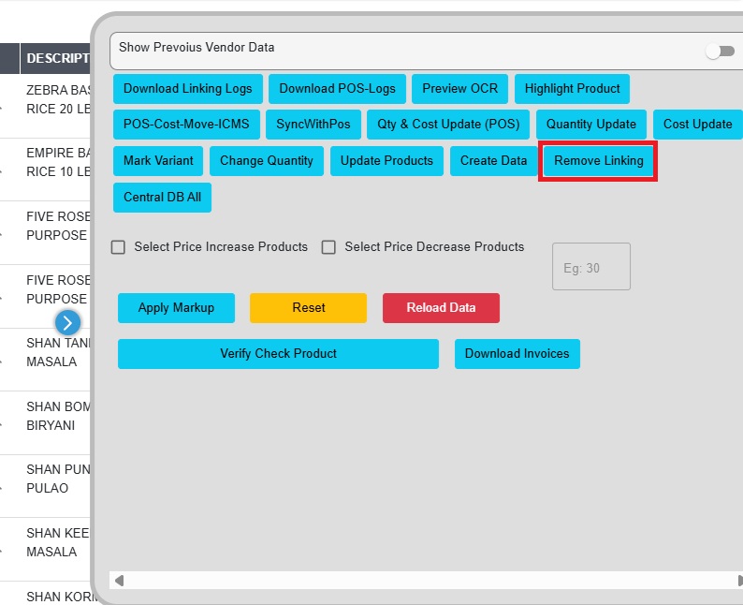Click Change Quantity button
The height and width of the screenshot is (605, 743).
267,161
